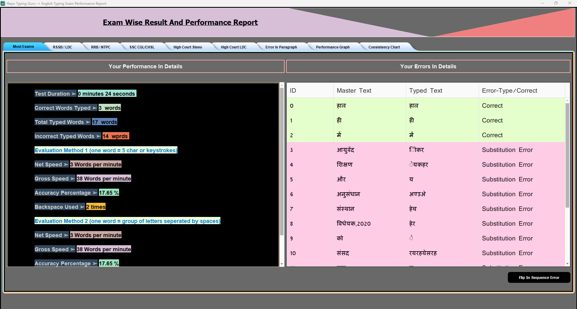The width and height of the screenshot is (577, 309).
Task: Click the Error-Type/Correct column header
Action: [x=522, y=91]
